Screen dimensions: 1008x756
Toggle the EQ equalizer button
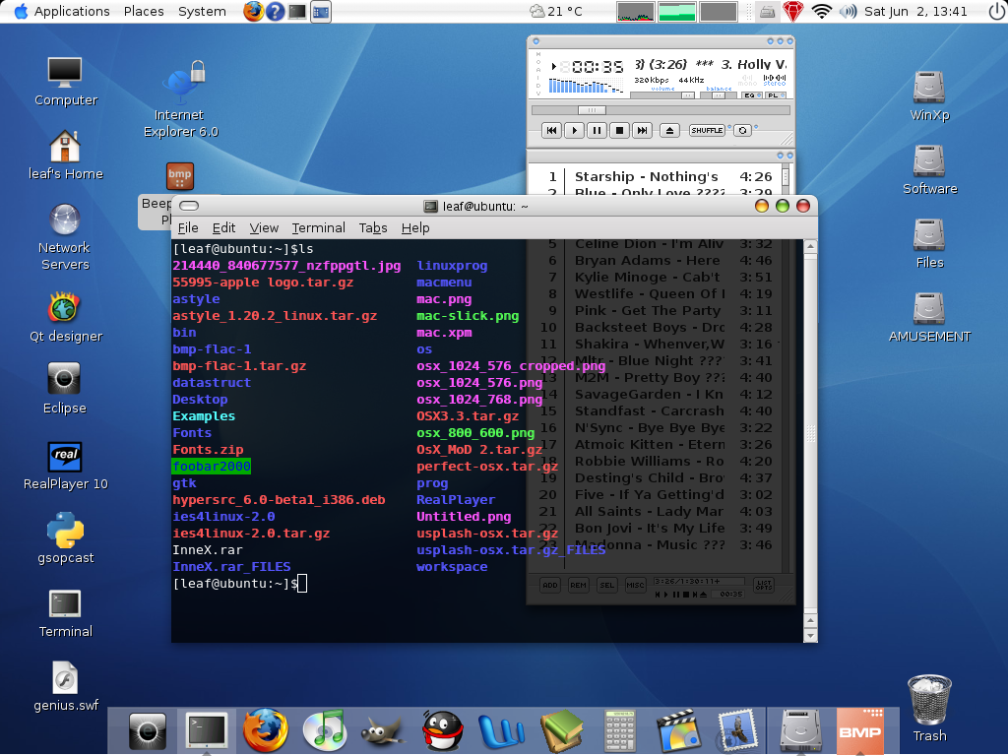750,95
